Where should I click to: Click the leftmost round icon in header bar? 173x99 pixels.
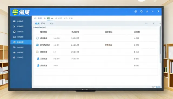[136, 11]
